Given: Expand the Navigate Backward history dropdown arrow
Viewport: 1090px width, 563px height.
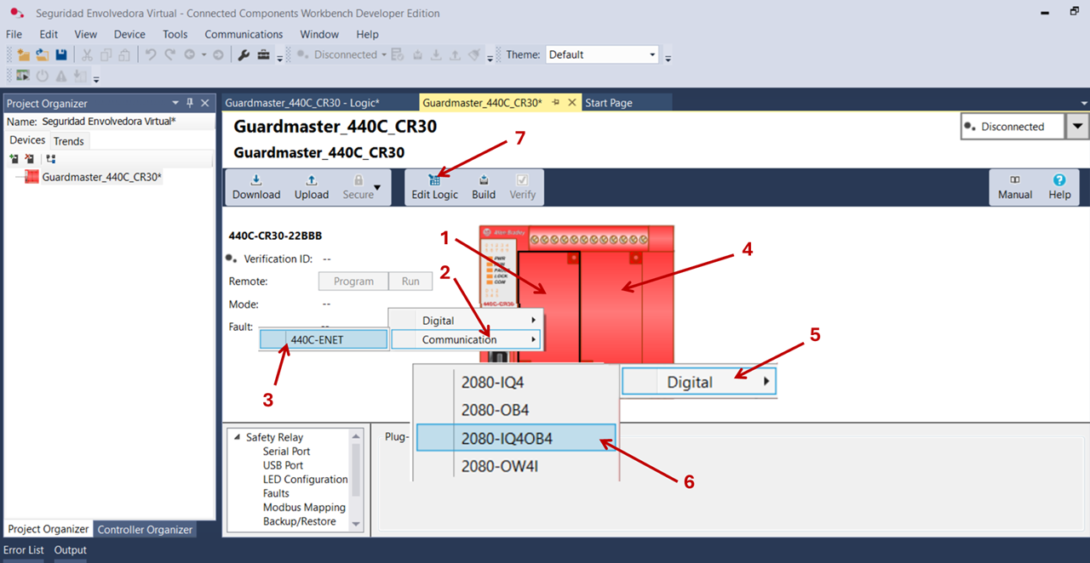Looking at the screenshot, I should (x=203, y=54).
